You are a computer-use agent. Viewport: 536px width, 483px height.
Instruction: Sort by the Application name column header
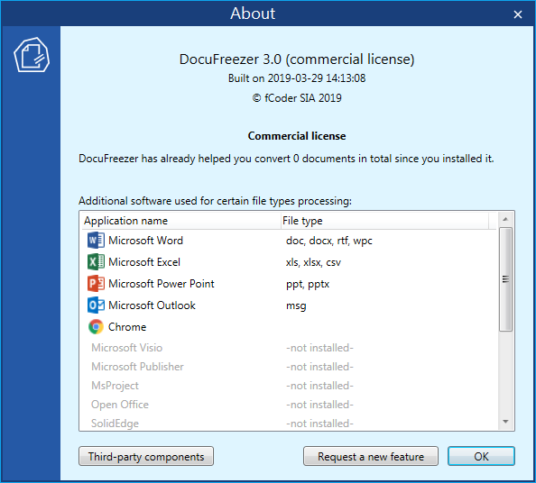coord(181,221)
